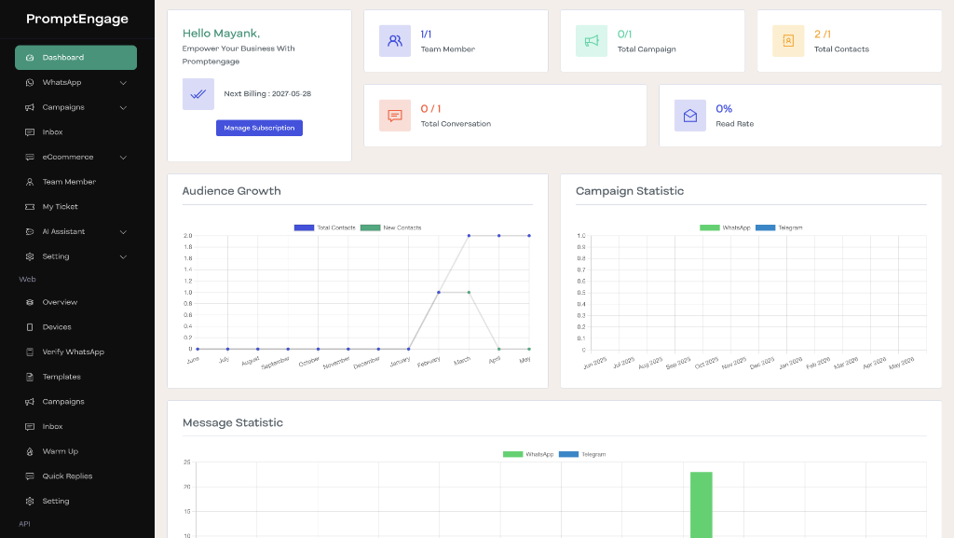Click the 'Next Billing : 2027-05-28' text
This screenshot has width=954, height=538.
click(267, 94)
